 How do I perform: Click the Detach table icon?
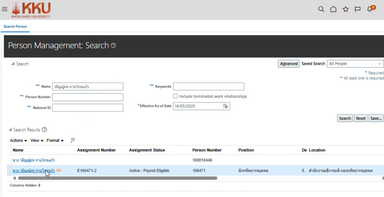tap(73, 140)
